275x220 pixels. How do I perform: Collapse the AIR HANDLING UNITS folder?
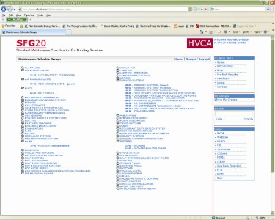coord(23,79)
